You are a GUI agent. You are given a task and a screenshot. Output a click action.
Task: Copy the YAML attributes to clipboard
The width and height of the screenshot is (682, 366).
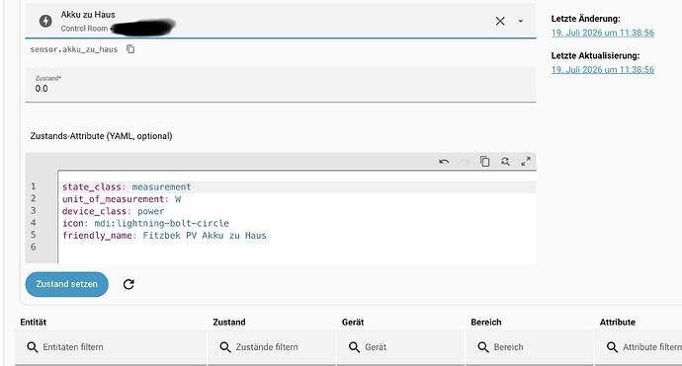coord(484,162)
